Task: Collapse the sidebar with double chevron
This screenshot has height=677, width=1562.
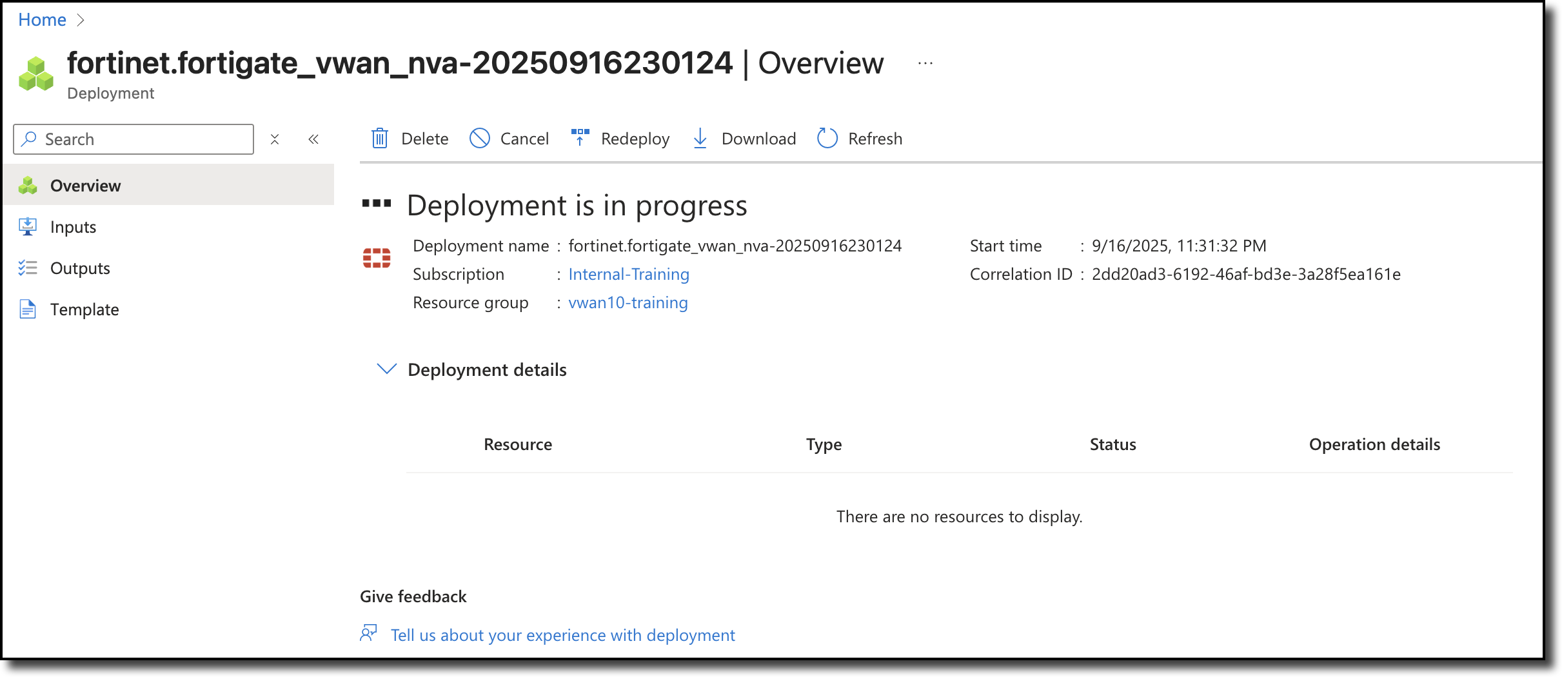Action: [x=313, y=139]
